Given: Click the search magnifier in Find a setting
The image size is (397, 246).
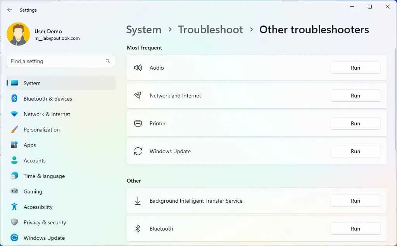Looking at the screenshot, I should pyautogui.click(x=107, y=61).
